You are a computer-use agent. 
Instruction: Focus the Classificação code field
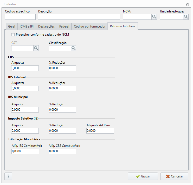(60, 48)
